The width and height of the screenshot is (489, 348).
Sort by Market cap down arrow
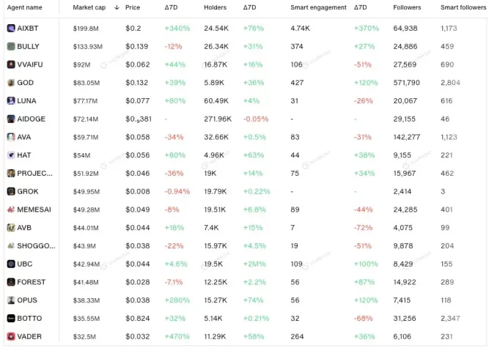click(117, 7)
